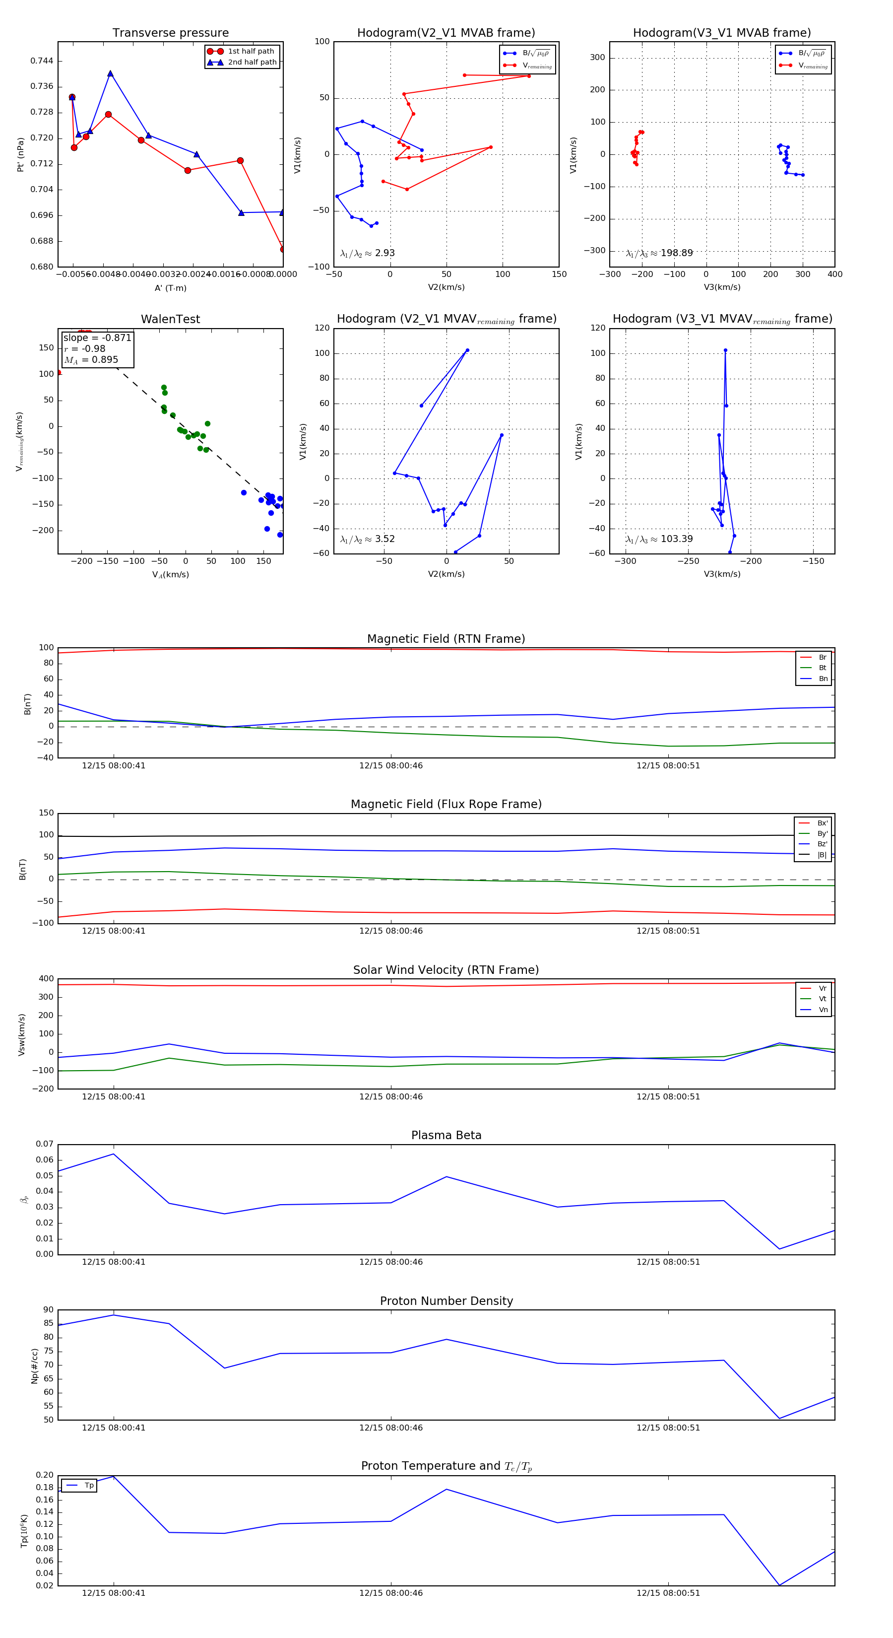Click '12/15 08:00:51' tick under Proton Number Density
The width and height of the screenshot is (893, 1638).
(668, 1428)
